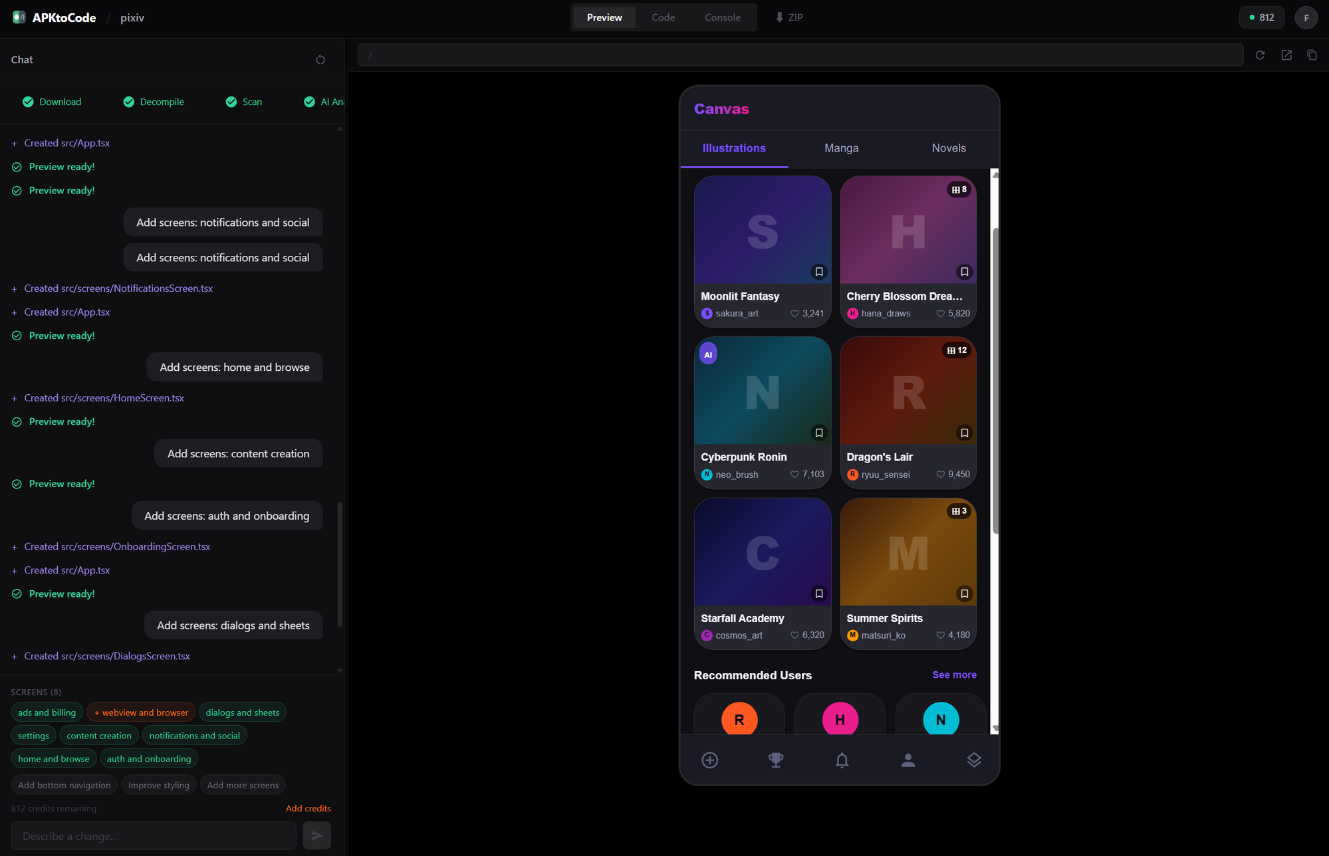Click the reload icon in the preview address bar

click(1260, 54)
